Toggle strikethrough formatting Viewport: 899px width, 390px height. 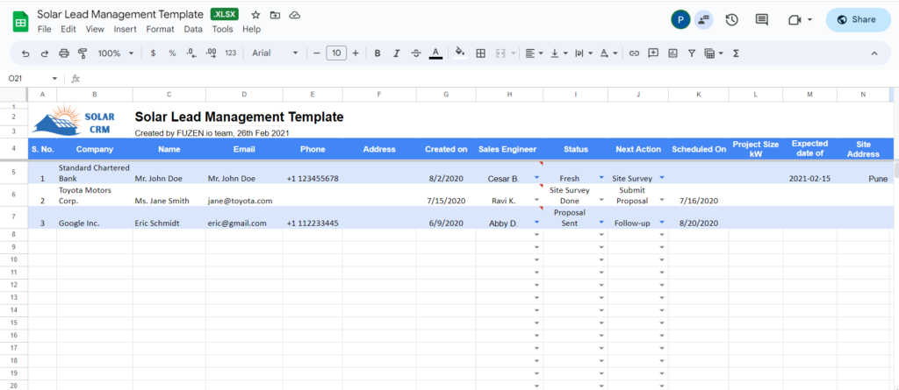tap(416, 53)
